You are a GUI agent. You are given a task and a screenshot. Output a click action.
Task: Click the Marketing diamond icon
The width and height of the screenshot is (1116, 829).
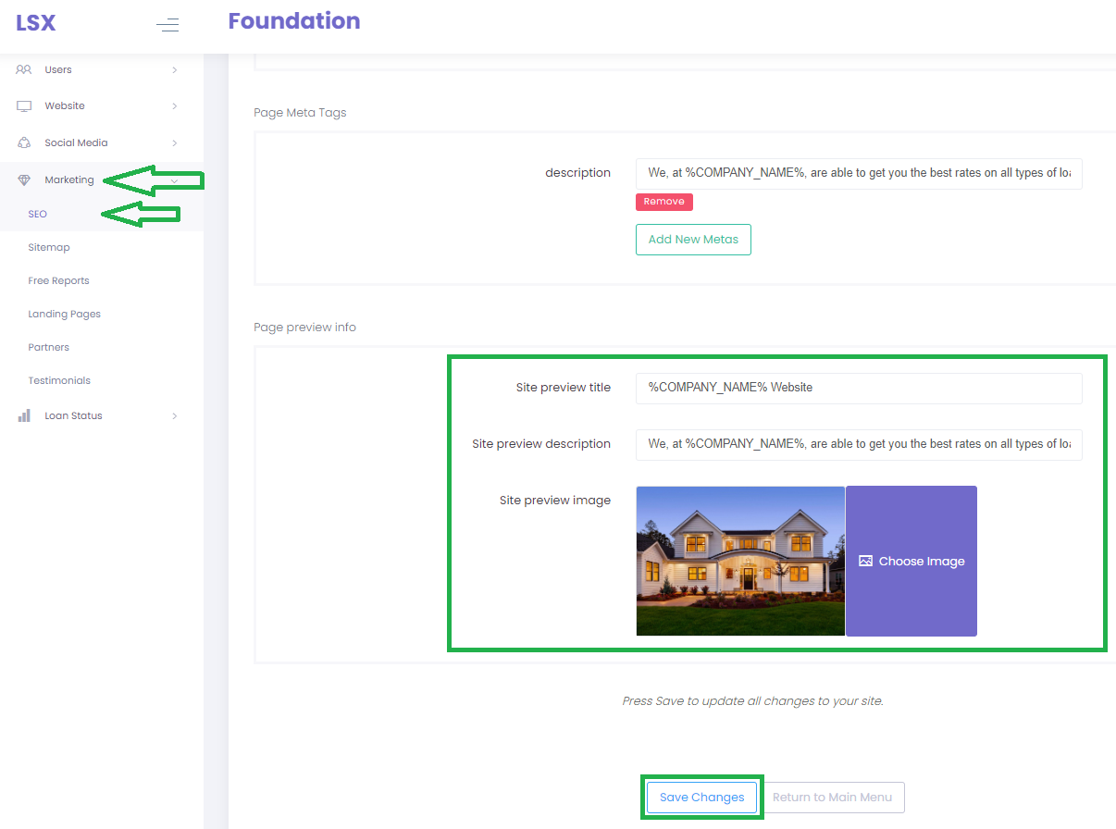click(24, 180)
